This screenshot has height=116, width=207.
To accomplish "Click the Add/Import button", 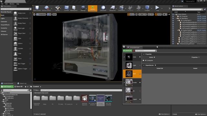I will coord(7,87).
